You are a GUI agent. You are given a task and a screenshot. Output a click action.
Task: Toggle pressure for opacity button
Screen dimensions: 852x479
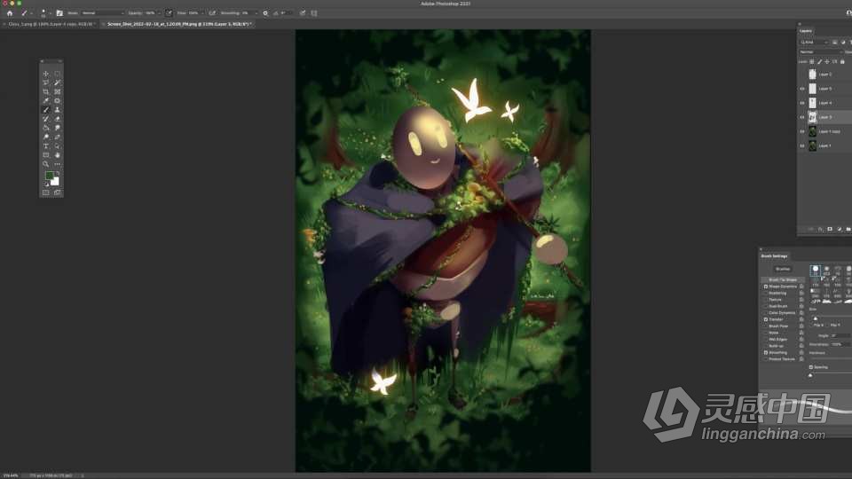(169, 13)
